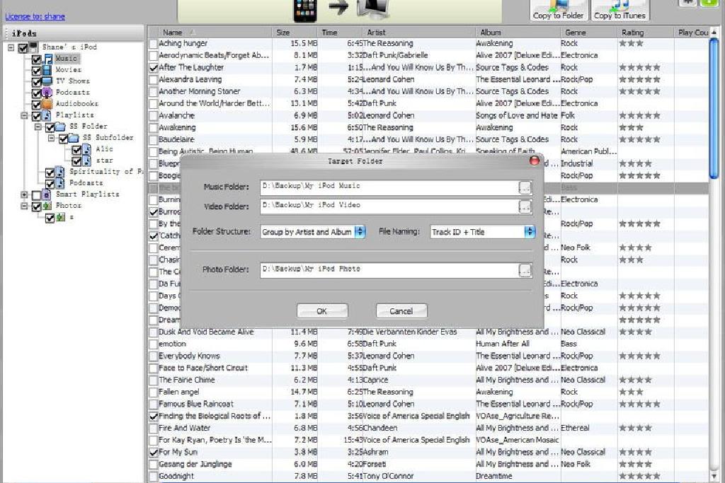The width and height of the screenshot is (725, 483).
Task: Click the Music Folder path field
Action: [x=389, y=187]
